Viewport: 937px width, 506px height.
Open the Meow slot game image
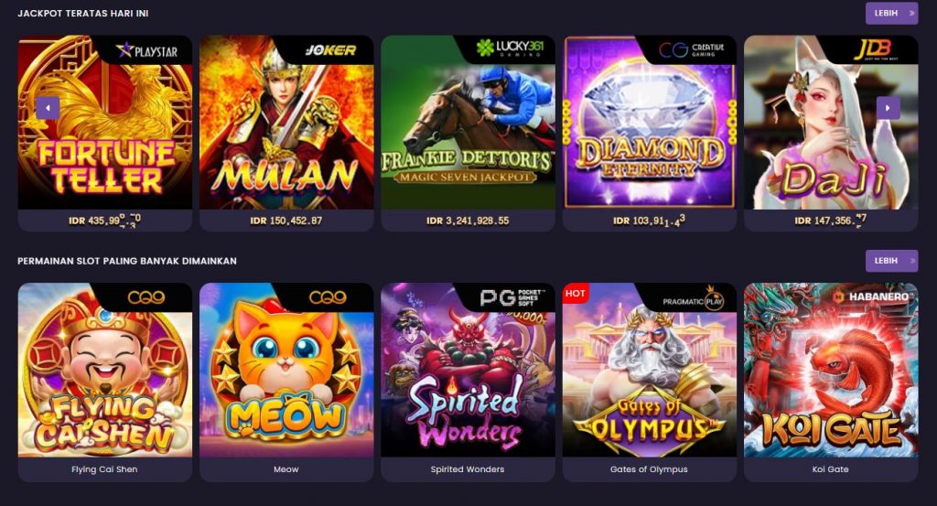pyautogui.click(x=286, y=371)
